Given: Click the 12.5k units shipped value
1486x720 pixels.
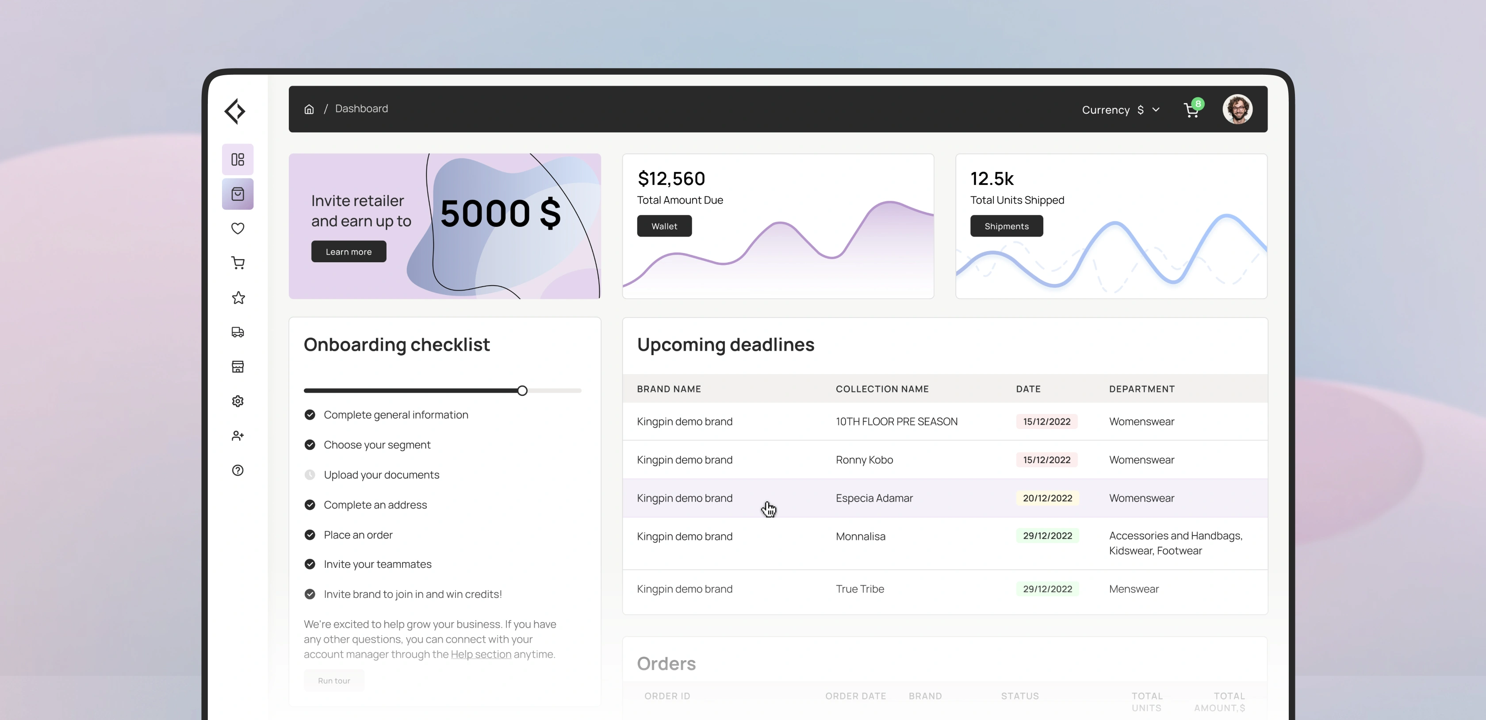Looking at the screenshot, I should coord(992,179).
